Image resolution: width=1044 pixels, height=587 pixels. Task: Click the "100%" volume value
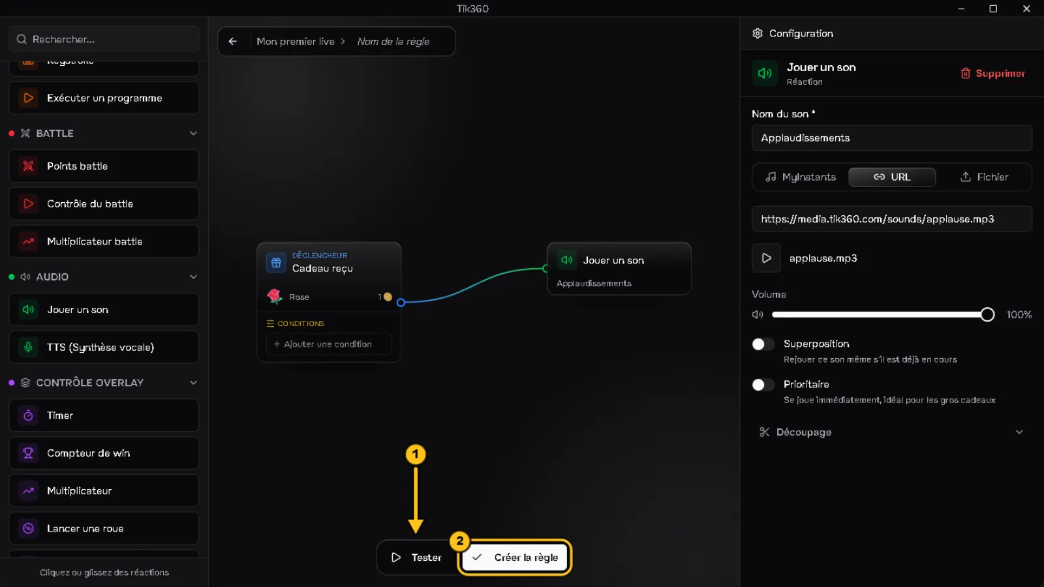tap(1019, 314)
